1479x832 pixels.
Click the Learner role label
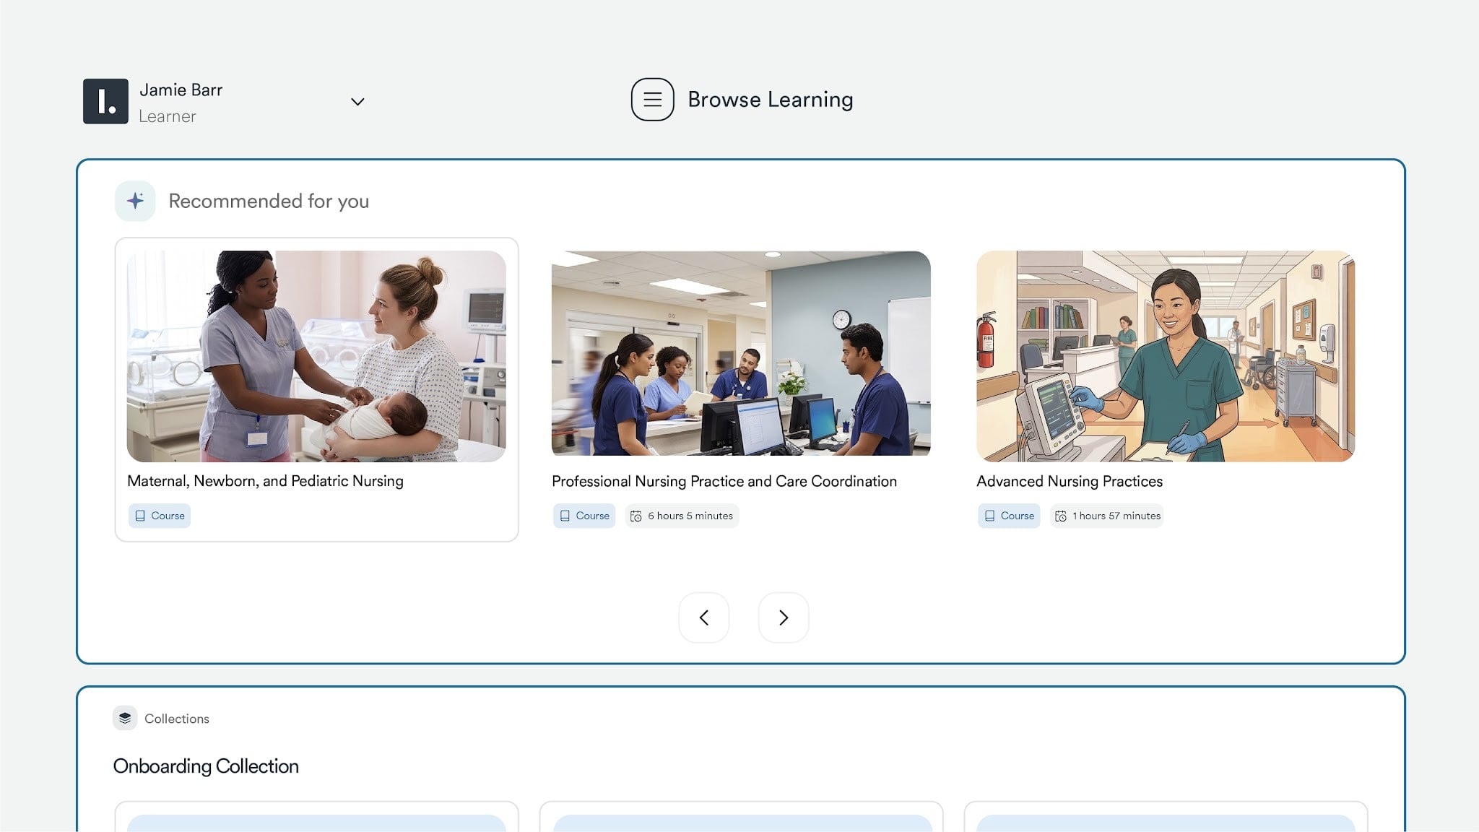167,116
